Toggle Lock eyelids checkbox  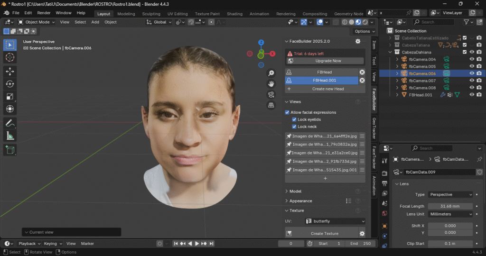tap(294, 119)
